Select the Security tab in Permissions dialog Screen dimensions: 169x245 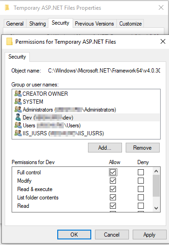tap(17, 57)
